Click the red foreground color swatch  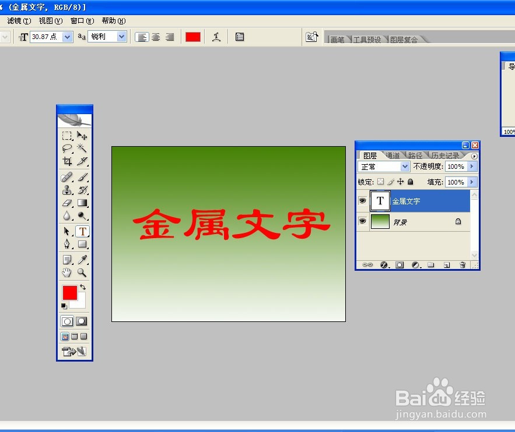pos(69,291)
